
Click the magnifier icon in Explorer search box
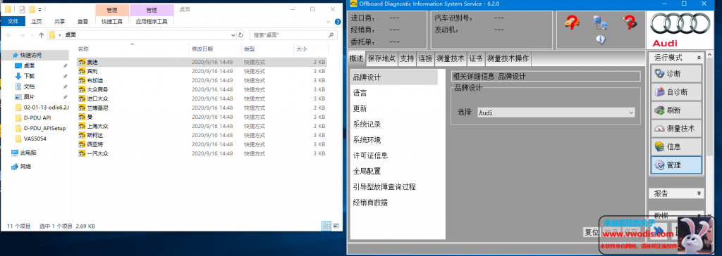point(331,35)
